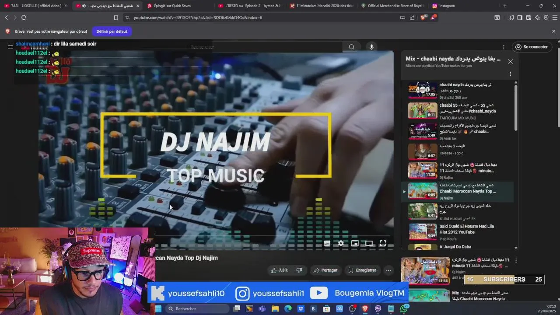
Task: Open tab search icon in toolbar
Action: pyautogui.click(x=497, y=17)
